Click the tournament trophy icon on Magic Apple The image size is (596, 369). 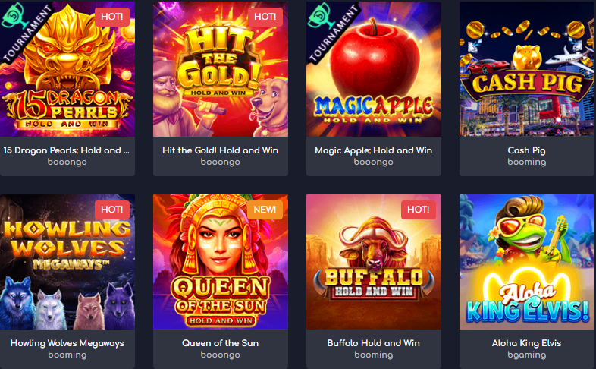tap(321, 15)
